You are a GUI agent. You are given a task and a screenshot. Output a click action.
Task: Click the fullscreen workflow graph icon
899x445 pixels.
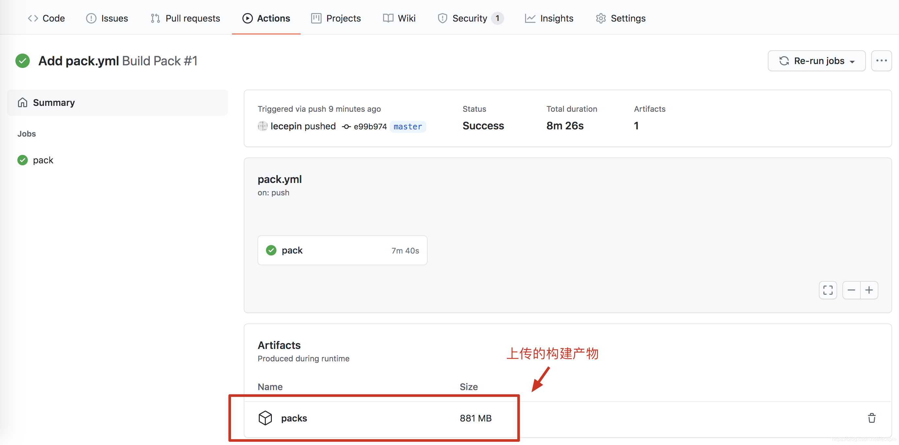tap(828, 290)
